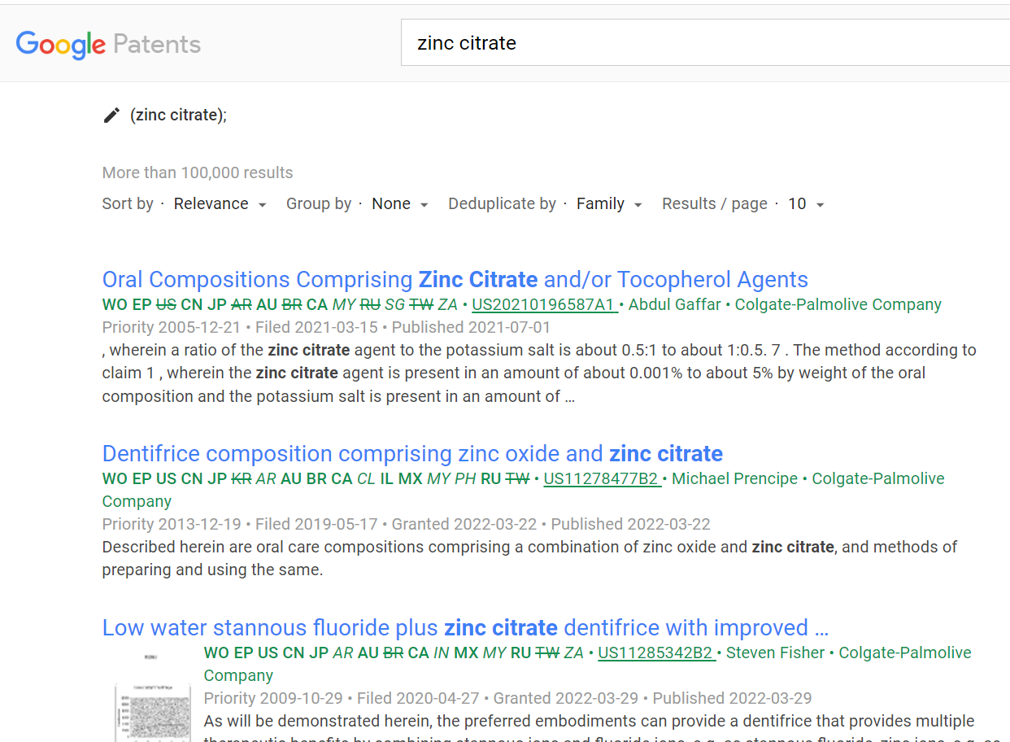Click Priority 2013-12-19 date line
The height and width of the screenshot is (742, 1010).
coord(407,525)
